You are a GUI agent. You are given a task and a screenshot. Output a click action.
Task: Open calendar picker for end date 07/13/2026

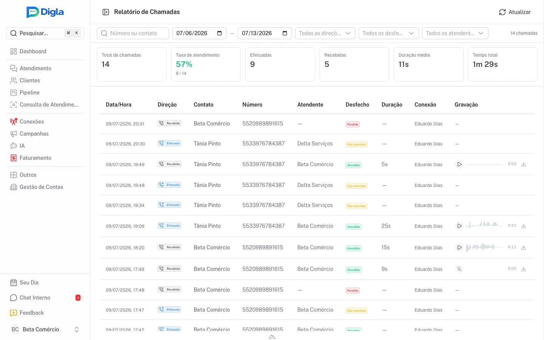(x=285, y=33)
